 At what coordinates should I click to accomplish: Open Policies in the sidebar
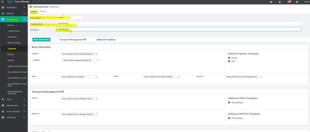point(11,54)
